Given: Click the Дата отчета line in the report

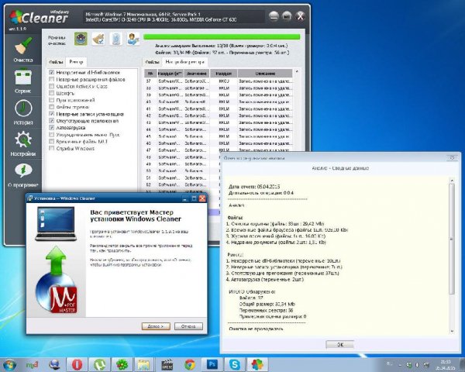Looking at the screenshot, I should (x=254, y=187).
